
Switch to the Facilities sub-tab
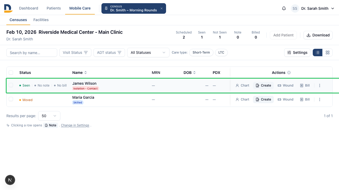click(x=41, y=20)
